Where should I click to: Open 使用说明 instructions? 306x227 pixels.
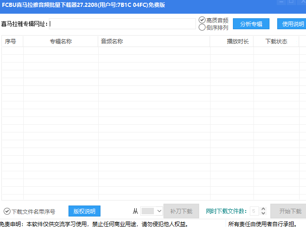pyautogui.click(x=292, y=24)
